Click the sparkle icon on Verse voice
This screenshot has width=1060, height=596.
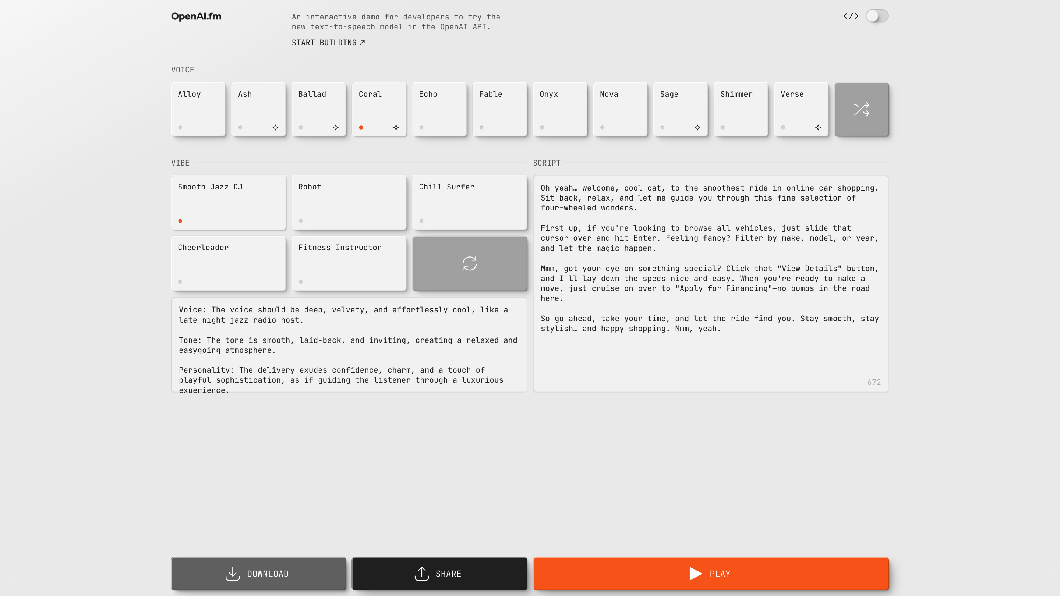(817, 128)
